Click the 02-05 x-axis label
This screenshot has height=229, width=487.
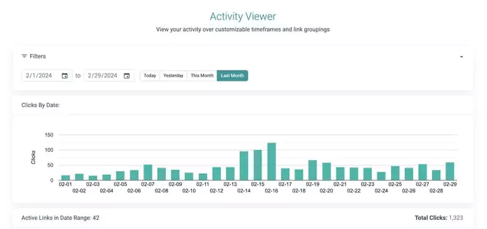pos(121,185)
